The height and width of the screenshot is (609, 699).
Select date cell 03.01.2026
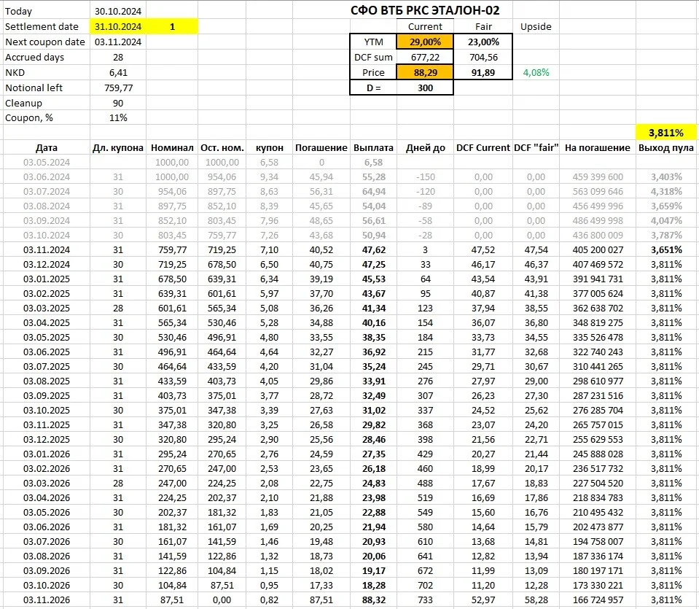click(x=47, y=454)
